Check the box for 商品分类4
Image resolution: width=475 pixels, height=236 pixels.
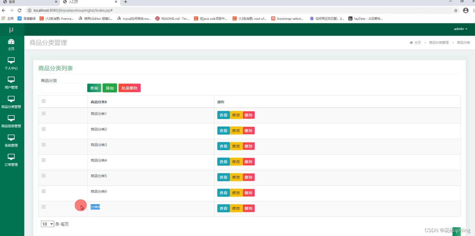point(43,160)
